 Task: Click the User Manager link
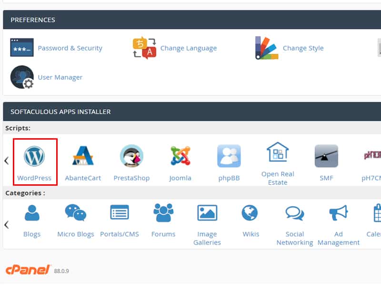coord(60,77)
